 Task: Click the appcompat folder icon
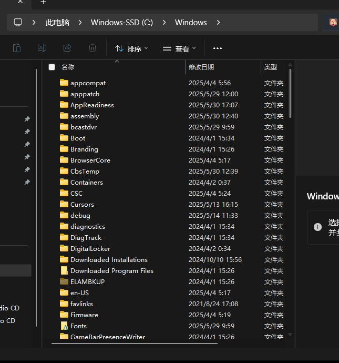64,83
